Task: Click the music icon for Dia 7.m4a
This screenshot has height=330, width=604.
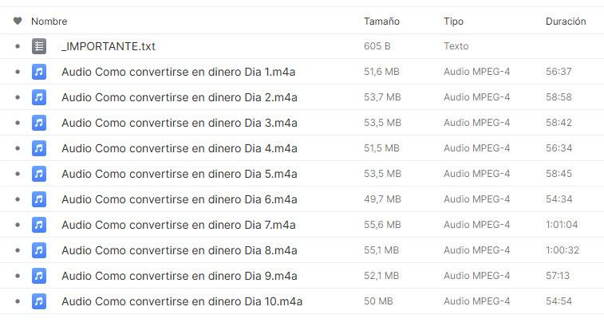Action: pyautogui.click(x=39, y=225)
